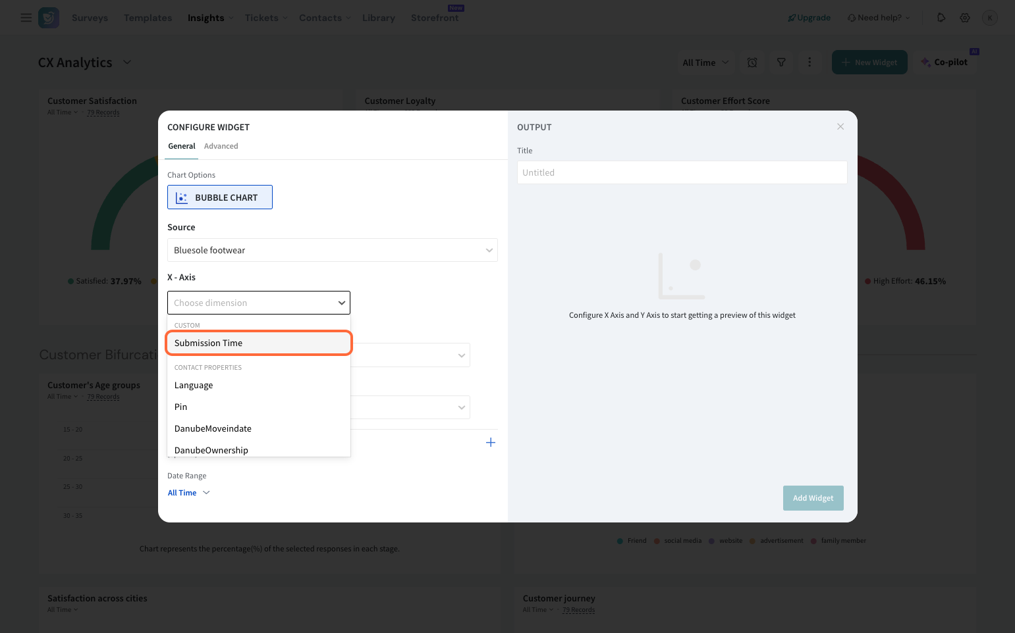Select Submission Time dimension option
The height and width of the screenshot is (633, 1015).
point(258,343)
